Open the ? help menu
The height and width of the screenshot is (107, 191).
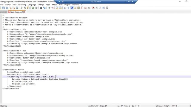[x=81, y=5]
